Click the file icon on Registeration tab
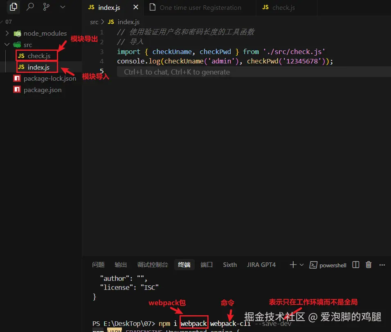 pyautogui.click(x=153, y=7)
